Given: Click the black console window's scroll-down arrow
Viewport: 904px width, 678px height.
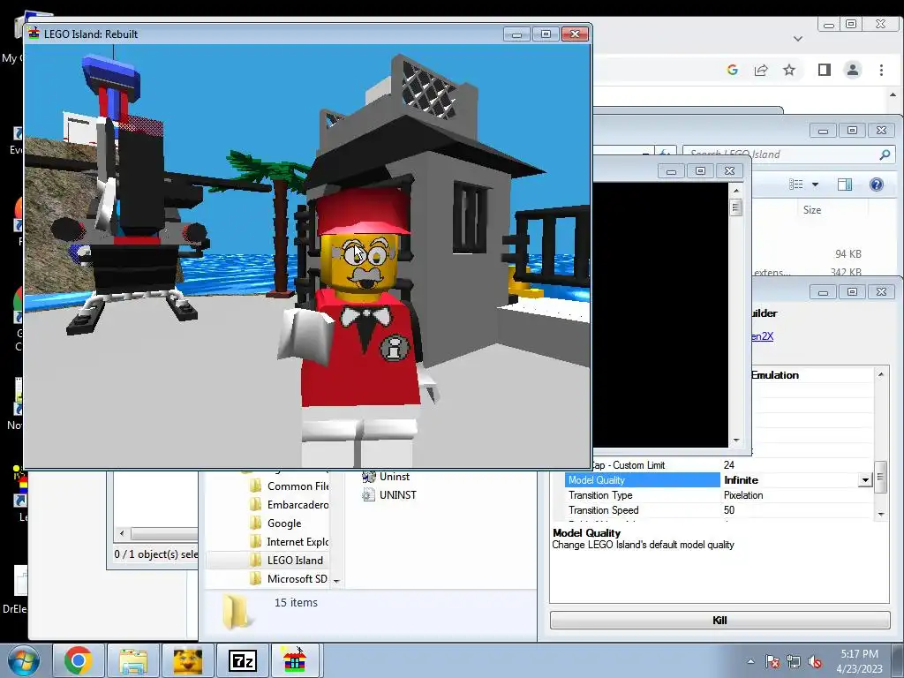Looking at the screenshot, I should (x=735, y=441).
